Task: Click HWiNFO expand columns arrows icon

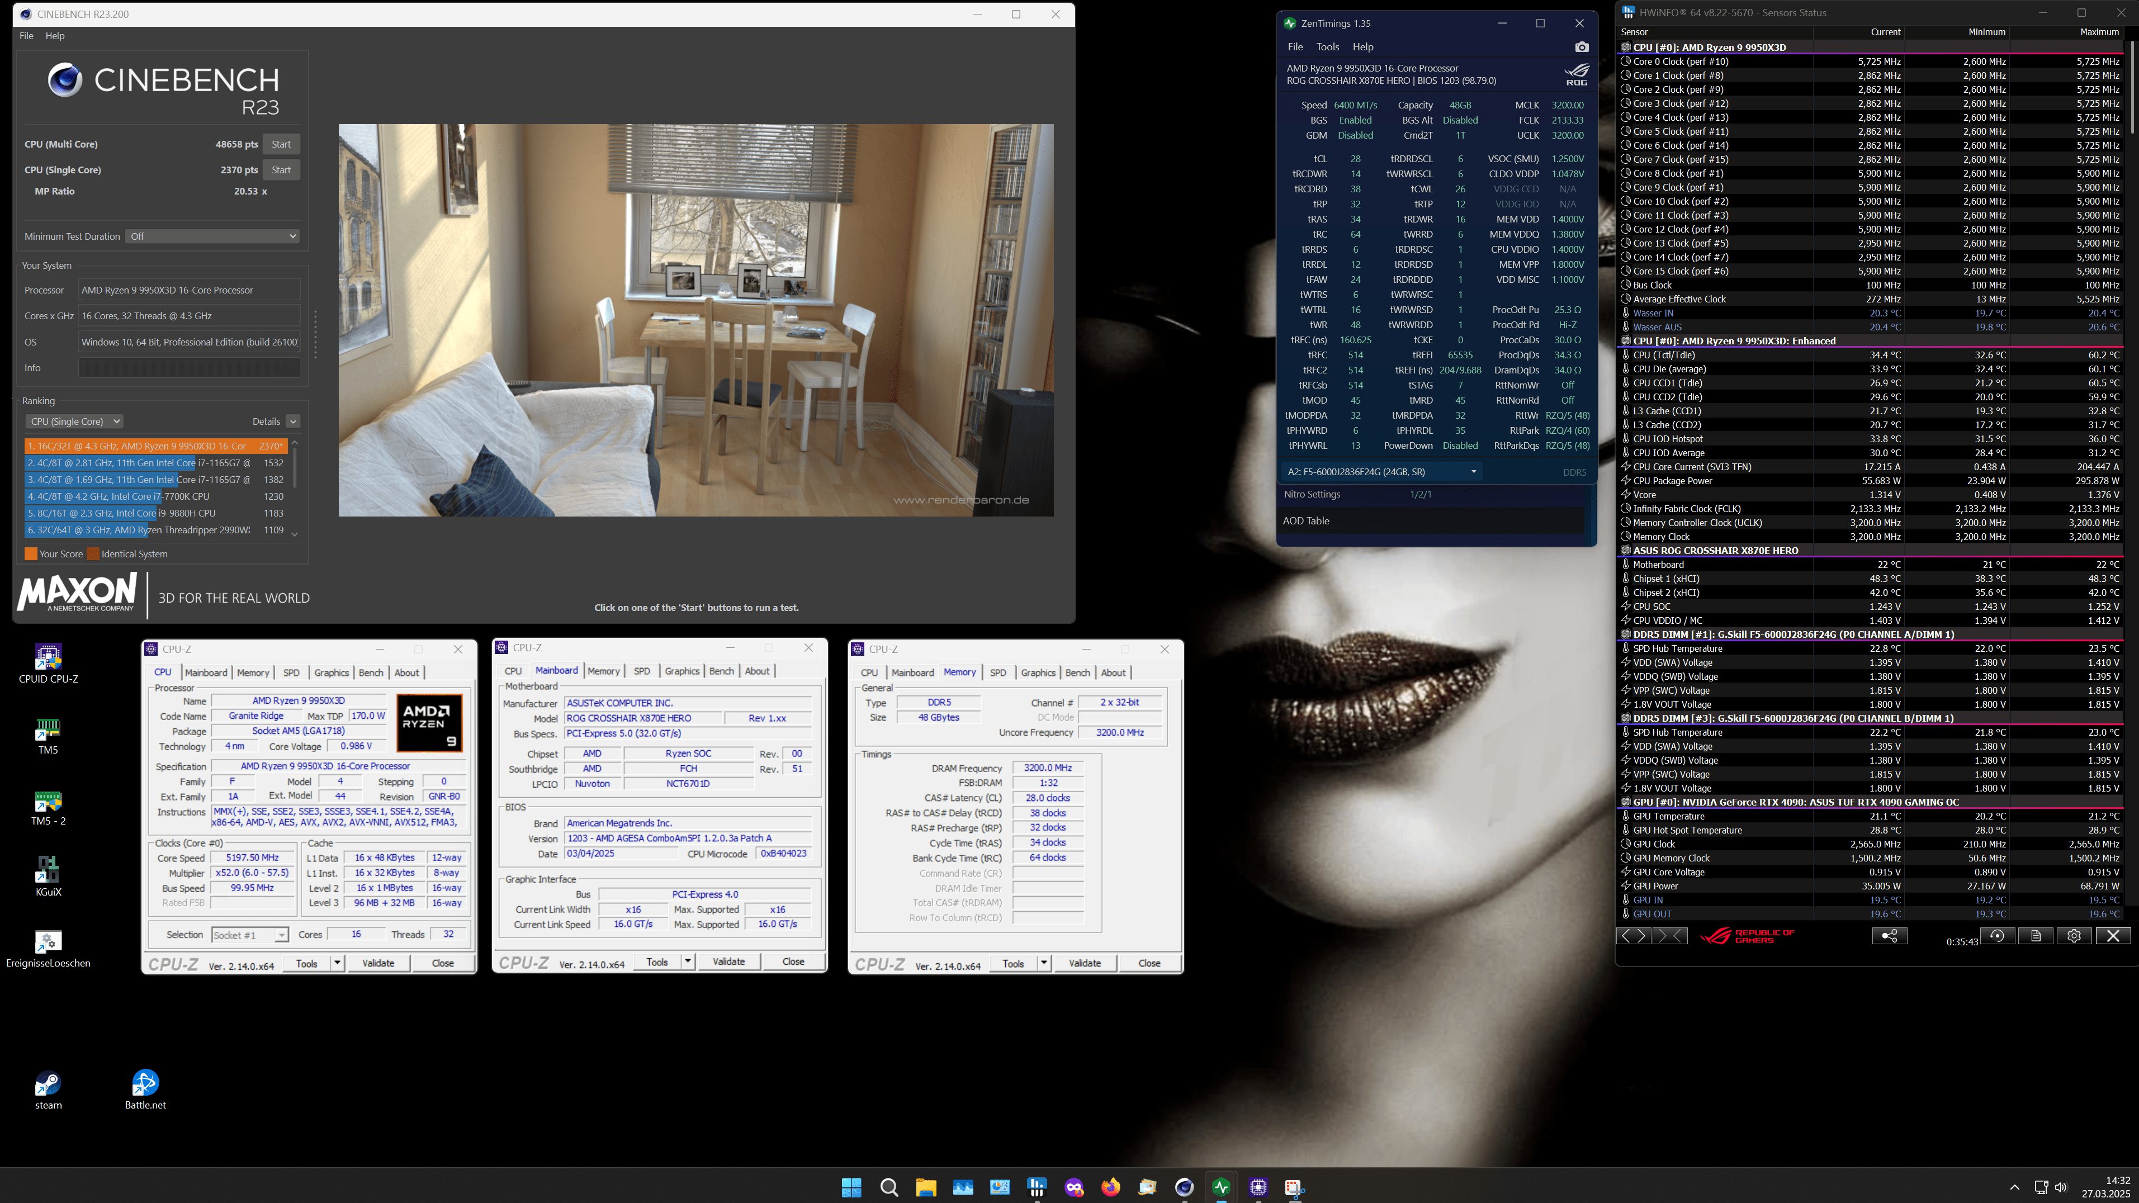Action: [x=1632, y=936]
